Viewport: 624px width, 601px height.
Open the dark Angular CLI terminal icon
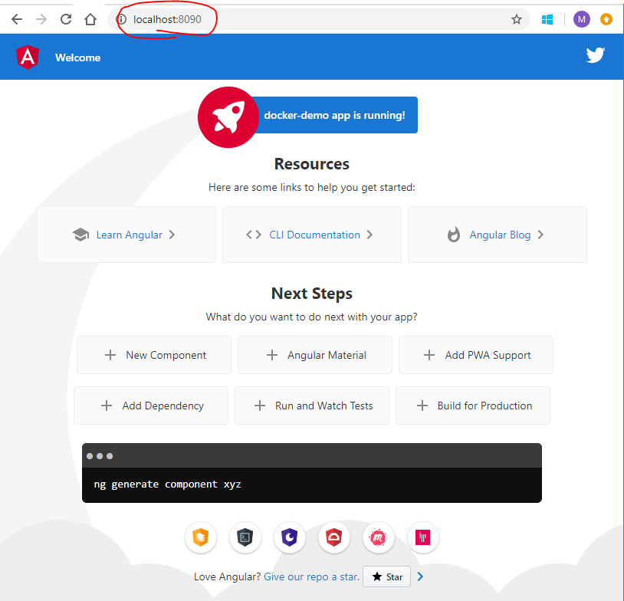(x=245, y=537)
